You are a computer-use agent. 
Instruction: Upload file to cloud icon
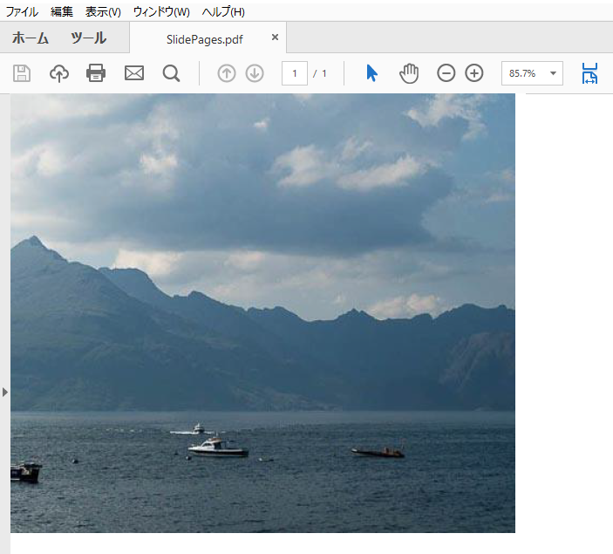point(59,73)
